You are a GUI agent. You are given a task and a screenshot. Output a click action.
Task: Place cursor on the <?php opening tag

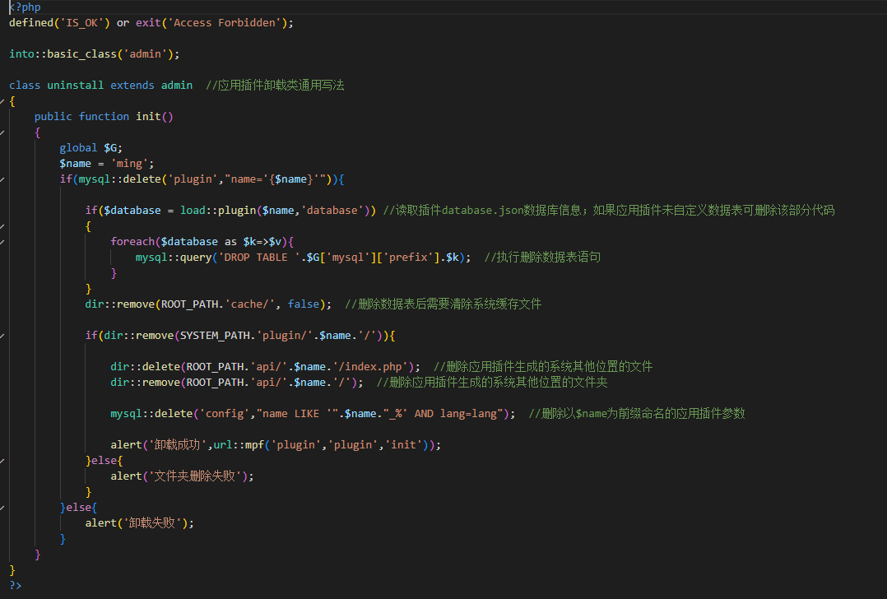24,7
